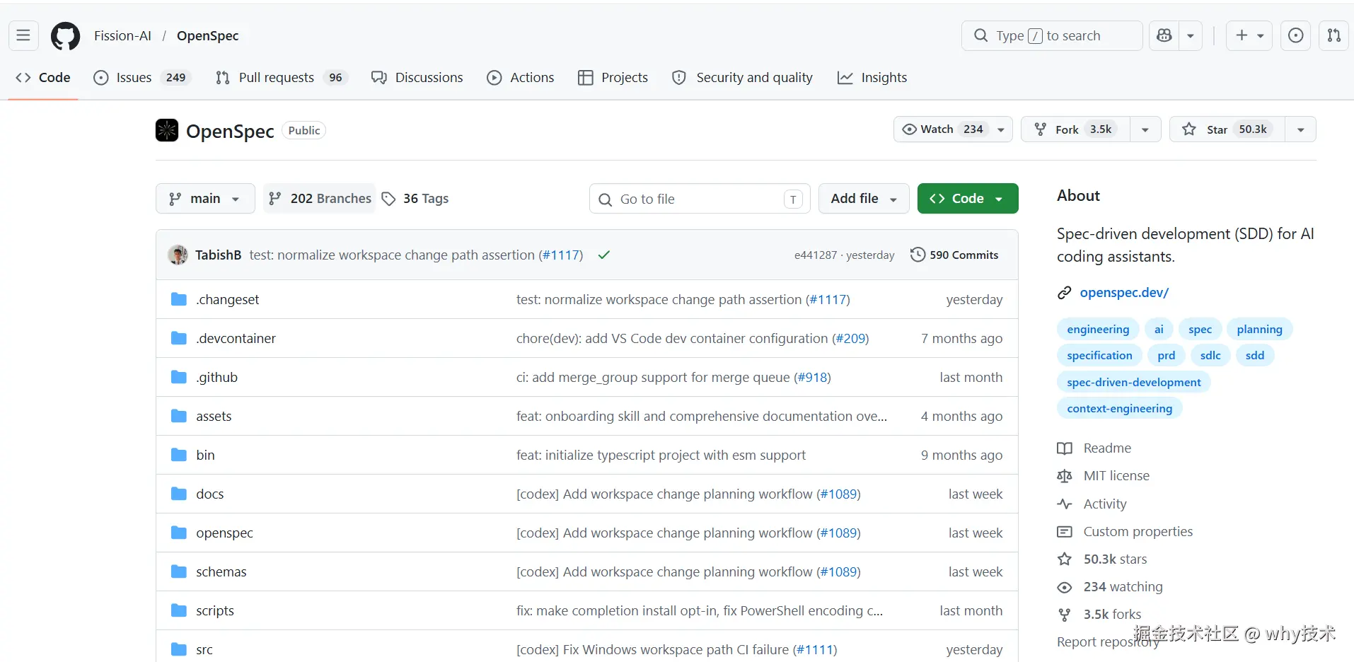This screenshot has height=662, width=1354.
Task: Select the spec-driven-development topic tag
Action: 1134,382
